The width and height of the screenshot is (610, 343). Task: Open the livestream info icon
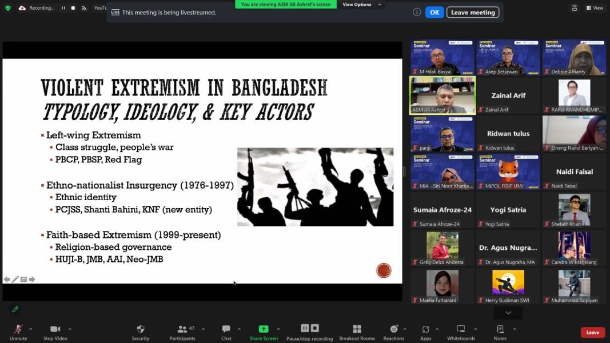pyautogui.click(x=417, y=12)
